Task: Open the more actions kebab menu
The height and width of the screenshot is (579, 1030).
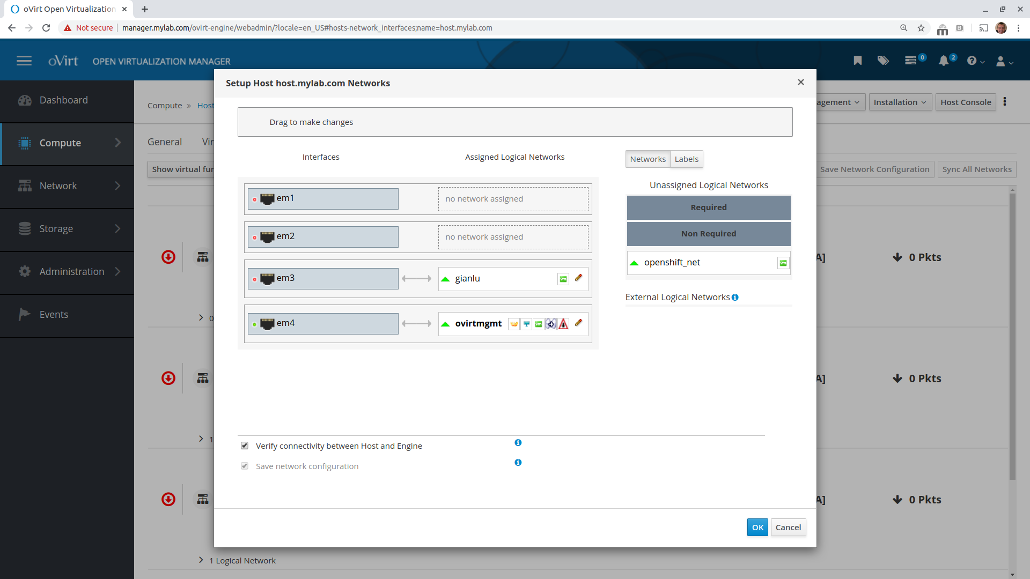Action: (x=1005, y=102)
